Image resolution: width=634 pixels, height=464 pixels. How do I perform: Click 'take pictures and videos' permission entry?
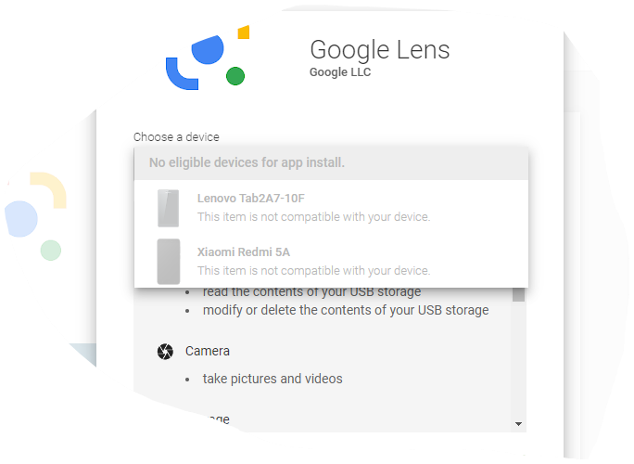(273, 379)
